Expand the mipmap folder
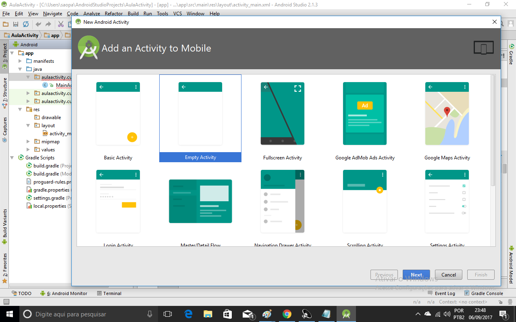The height and width of the screenshot is (322, 516). click(28, 142)
